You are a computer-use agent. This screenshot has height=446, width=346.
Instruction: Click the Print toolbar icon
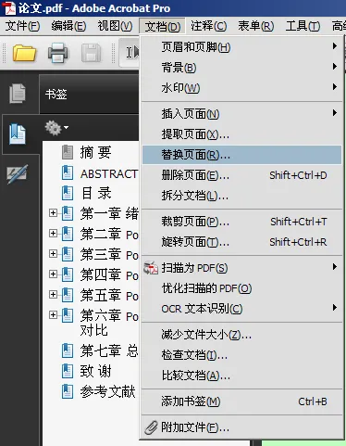58,53
